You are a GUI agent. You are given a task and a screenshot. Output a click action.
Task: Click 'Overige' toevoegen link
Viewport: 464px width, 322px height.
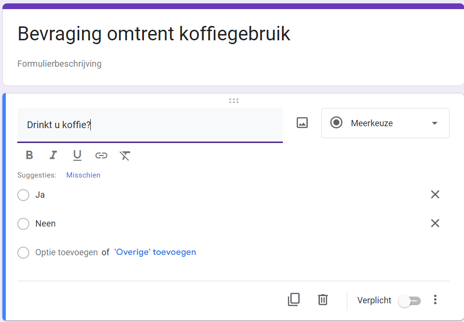(155, 252)
